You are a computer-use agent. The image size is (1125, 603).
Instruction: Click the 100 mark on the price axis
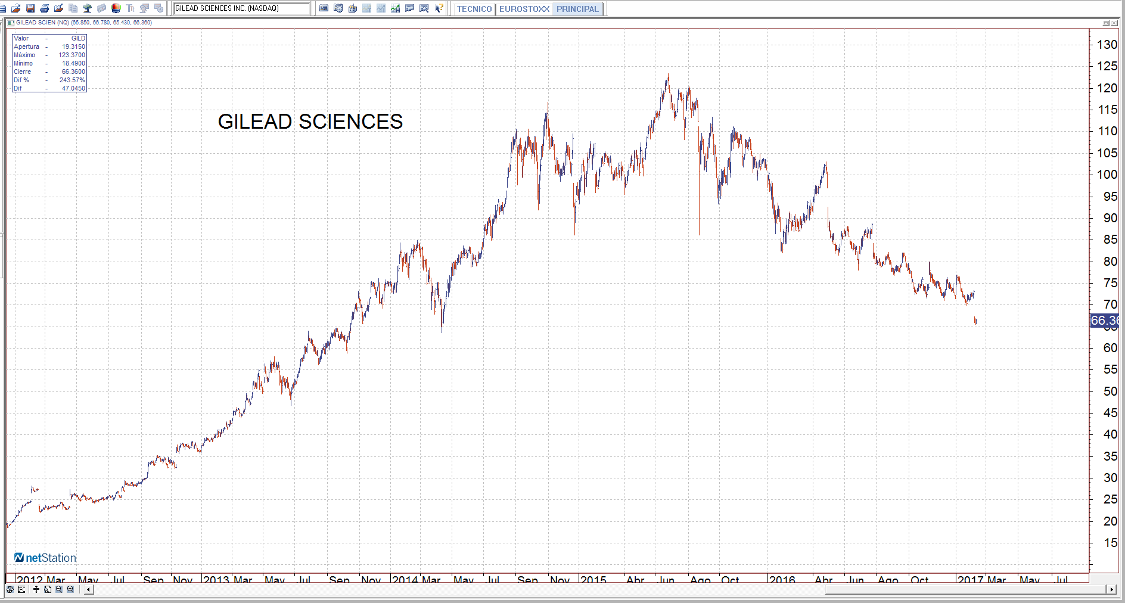click(x=1108, y=175)
